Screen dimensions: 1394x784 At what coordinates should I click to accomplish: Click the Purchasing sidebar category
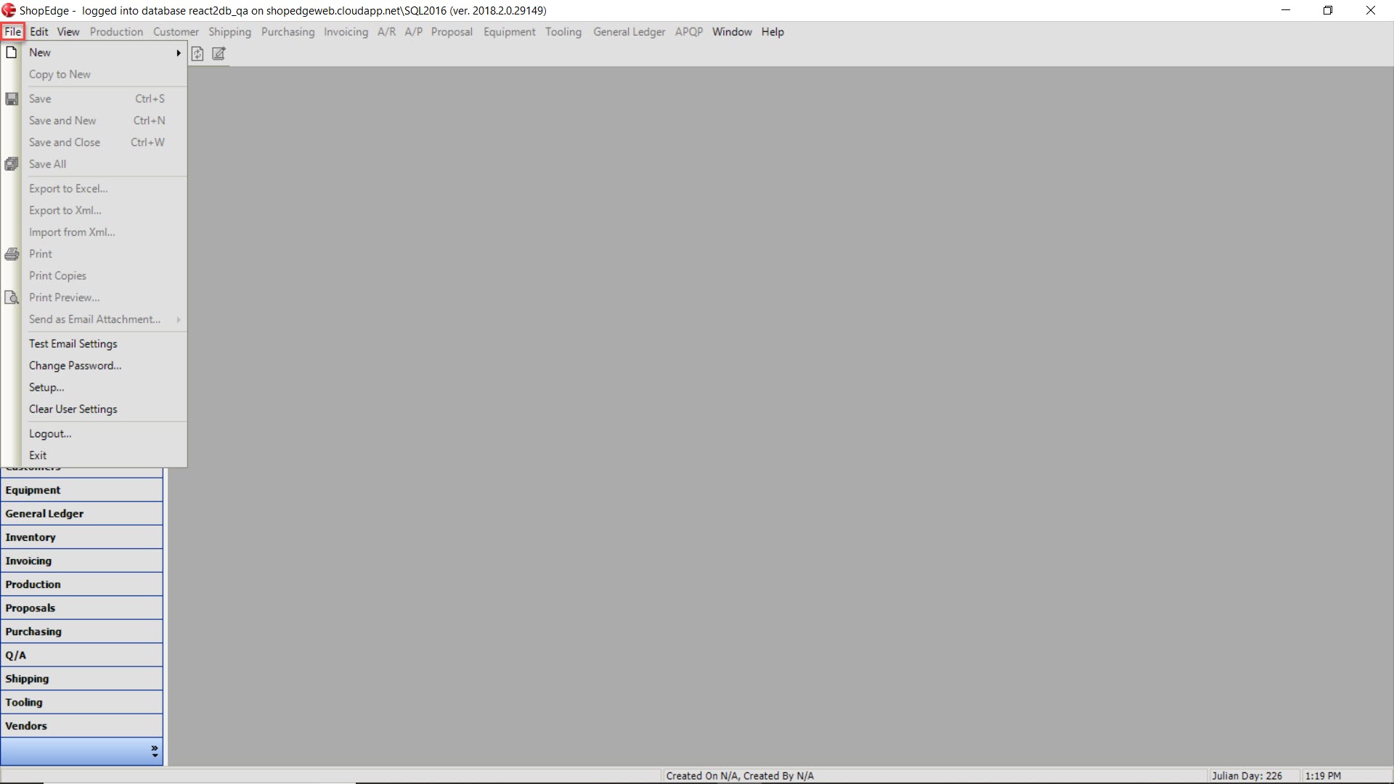(81, 631)
